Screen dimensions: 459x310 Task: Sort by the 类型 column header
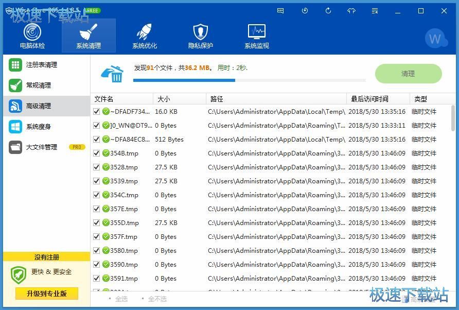pos(432,99)
